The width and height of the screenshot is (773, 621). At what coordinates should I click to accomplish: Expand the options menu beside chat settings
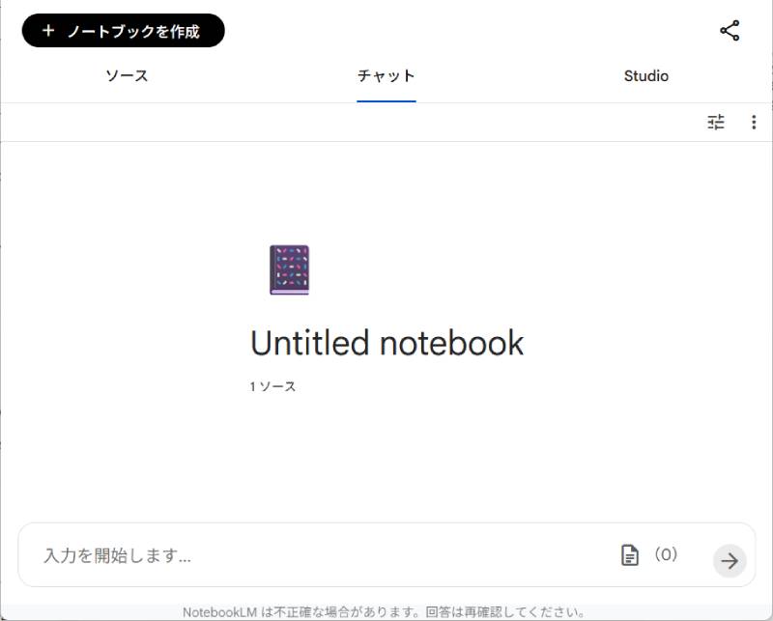click(754, 124)
